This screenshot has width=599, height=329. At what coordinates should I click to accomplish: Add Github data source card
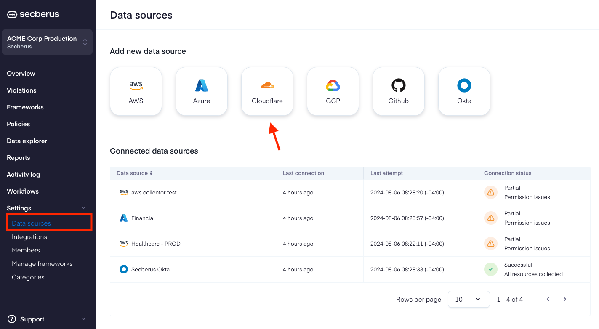tap(399, 91)
